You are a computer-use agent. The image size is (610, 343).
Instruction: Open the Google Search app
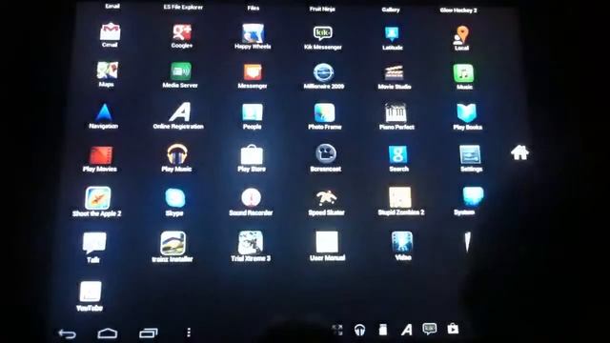click(x=397, y=154)
